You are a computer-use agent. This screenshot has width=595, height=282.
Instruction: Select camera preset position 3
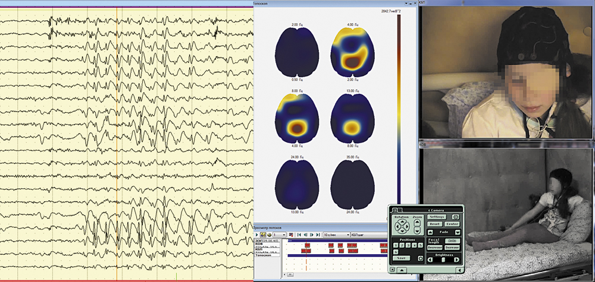(x=408, y=245)
